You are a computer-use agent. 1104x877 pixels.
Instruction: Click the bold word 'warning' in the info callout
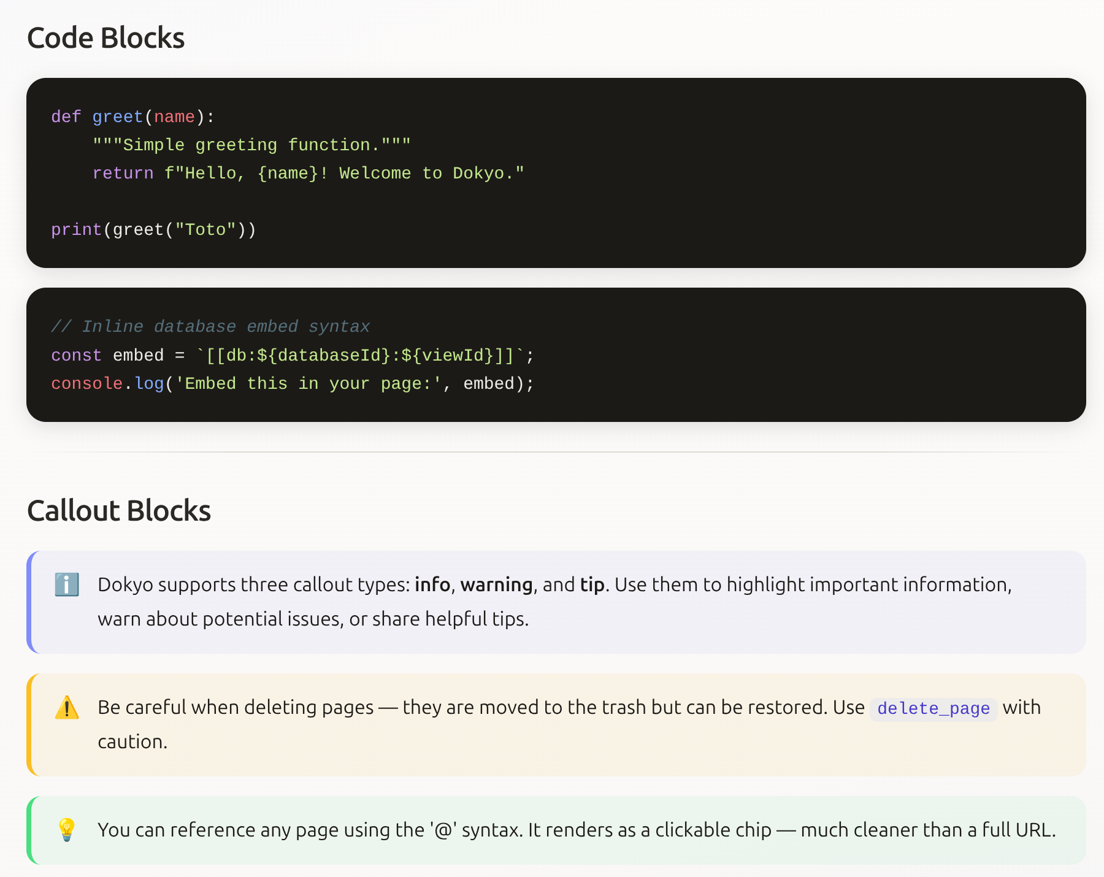(496, 584)
